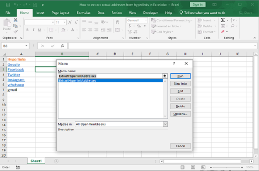Click the Fill Color bucket icon
Viewport: 259px width, 171px height.
coord(63,30)
